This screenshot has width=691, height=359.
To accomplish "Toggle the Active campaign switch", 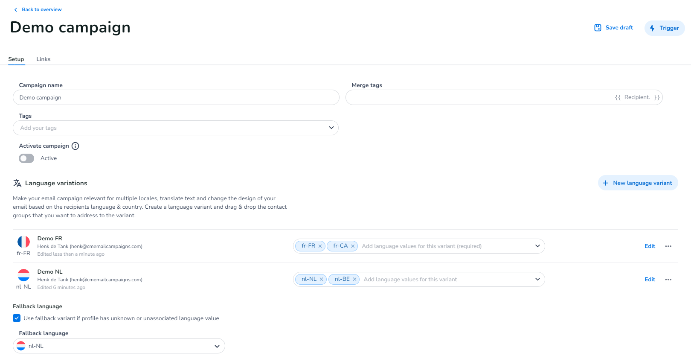I will [26, 158].
